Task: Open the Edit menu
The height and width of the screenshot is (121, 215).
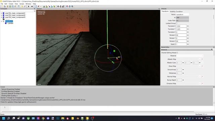Action: [x=6, y=4]
